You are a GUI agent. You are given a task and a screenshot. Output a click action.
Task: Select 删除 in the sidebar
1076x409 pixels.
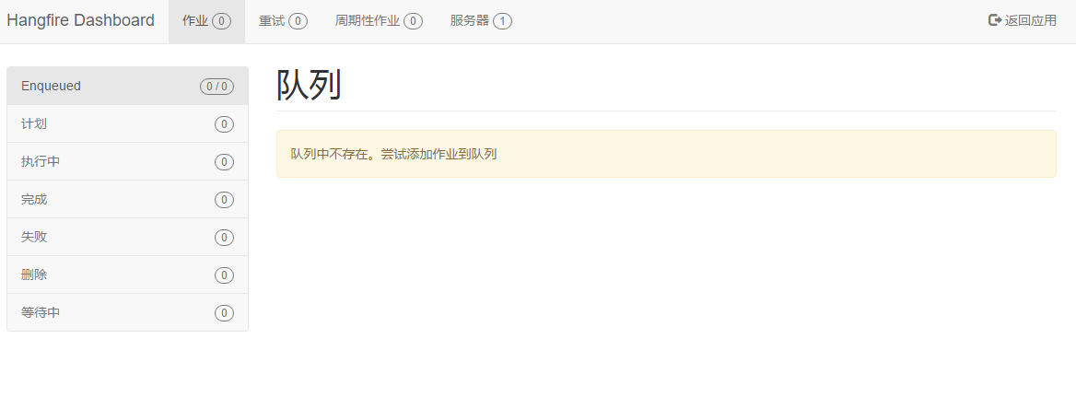(x=128, y=275)
